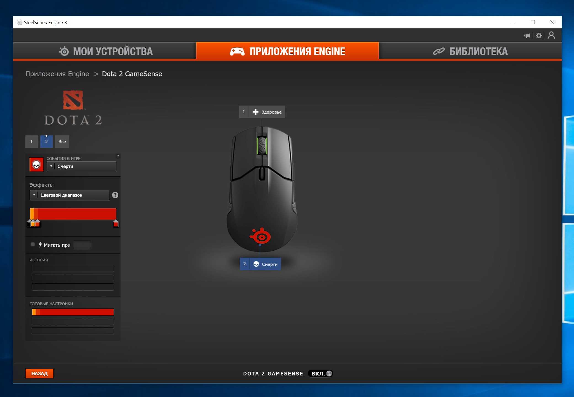This screenshot has height=397, width=574.
Task: Open the Цветовой диапазон effects dropdown
Action: (x=70, y=195)
